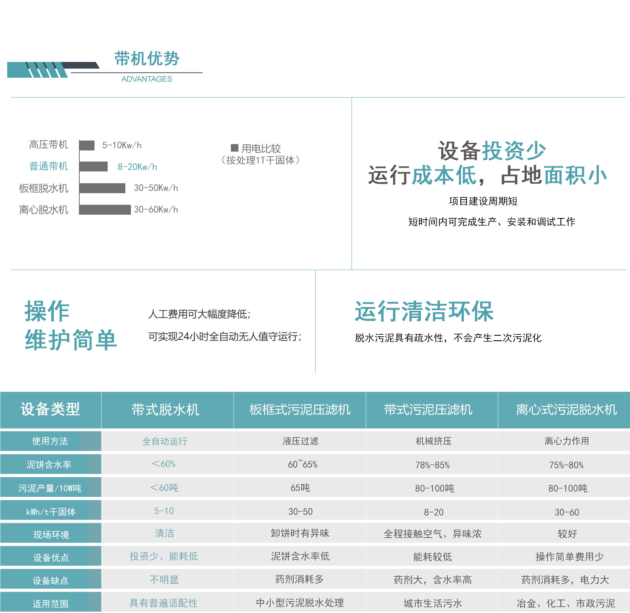Click the 使用方法 row label
Screen dimensions: 630x613
50,441
